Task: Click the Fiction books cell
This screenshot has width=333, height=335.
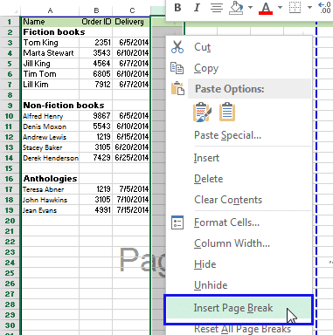Action: pyautogui.click(x=51, y=32)
